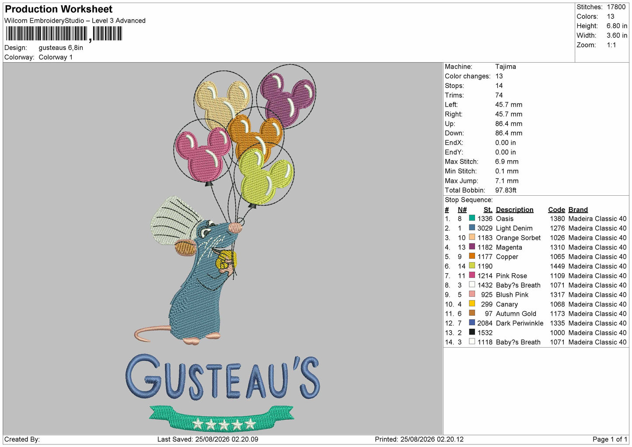
Task: Click the Zoom value 1:1
Action: click(611, 45)
